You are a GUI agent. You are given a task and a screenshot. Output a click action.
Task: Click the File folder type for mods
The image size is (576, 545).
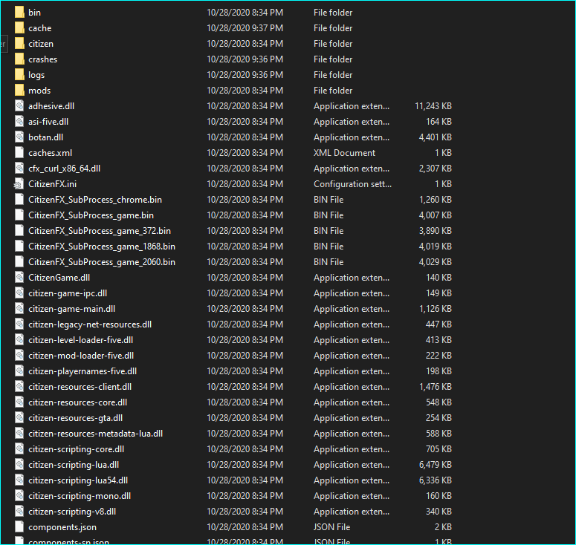pos(333,91)
